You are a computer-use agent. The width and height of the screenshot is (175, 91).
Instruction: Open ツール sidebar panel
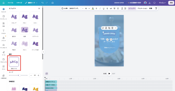tap(4, 53)
